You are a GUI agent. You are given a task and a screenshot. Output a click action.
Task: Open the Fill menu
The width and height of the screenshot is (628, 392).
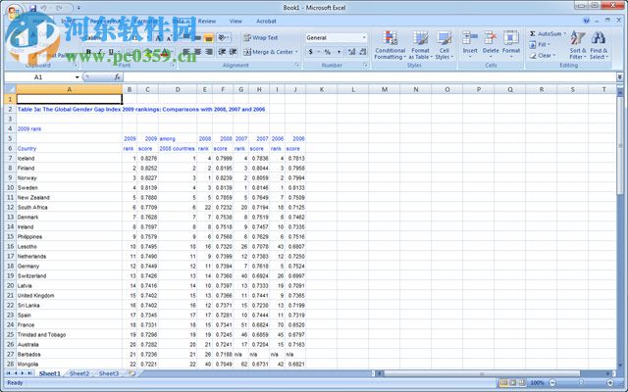[540, 44]
